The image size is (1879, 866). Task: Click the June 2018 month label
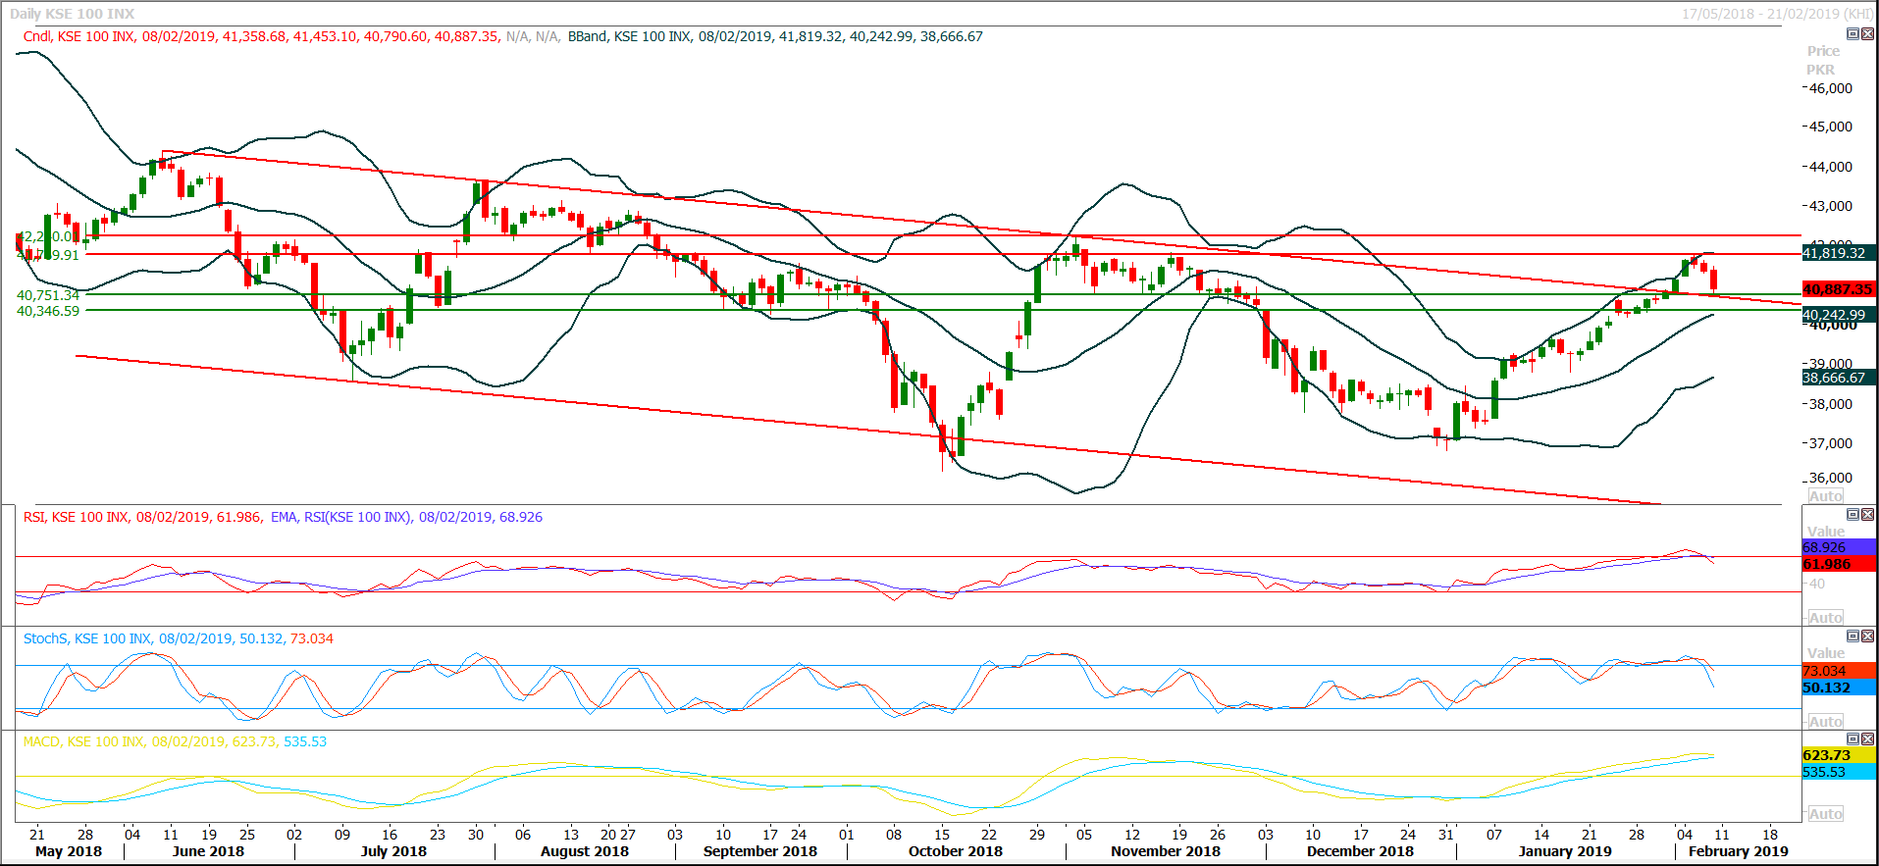(x=208, y=851)
